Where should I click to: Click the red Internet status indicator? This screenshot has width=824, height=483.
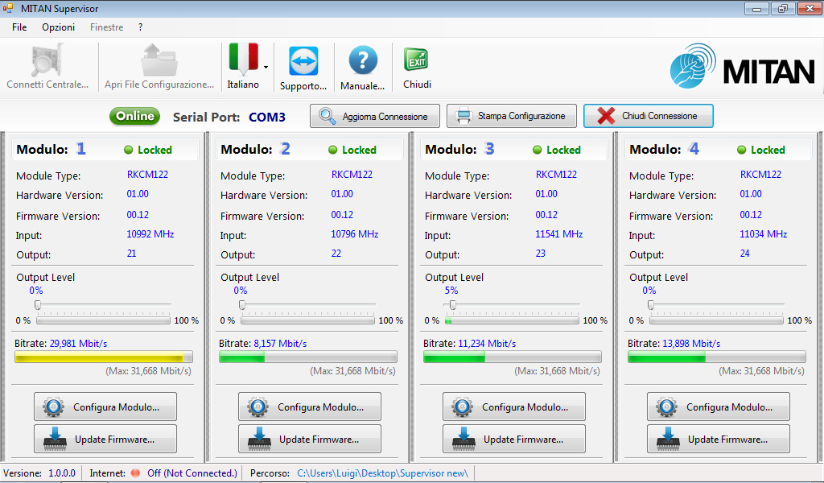click(x=135, y=473)
